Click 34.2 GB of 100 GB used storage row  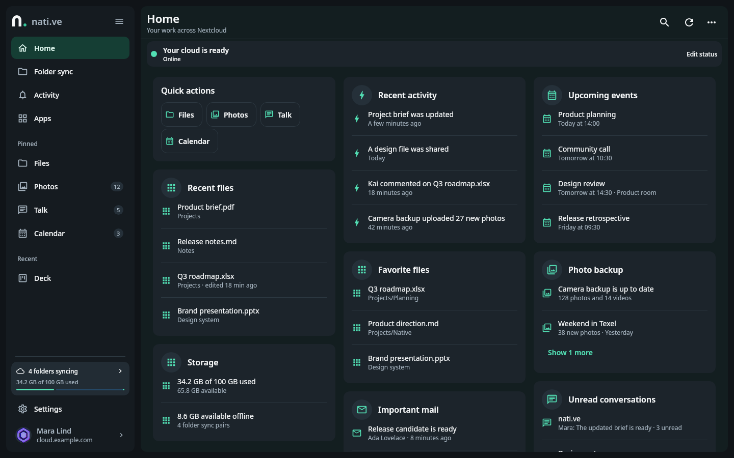(244, 386)
